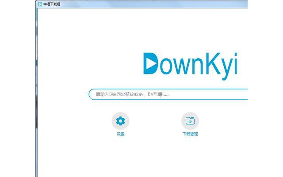Image resolution: width=283 pixels, height=177 pixels.
Task: Open the download manager folder icon
Action: (x=190, y=121)
